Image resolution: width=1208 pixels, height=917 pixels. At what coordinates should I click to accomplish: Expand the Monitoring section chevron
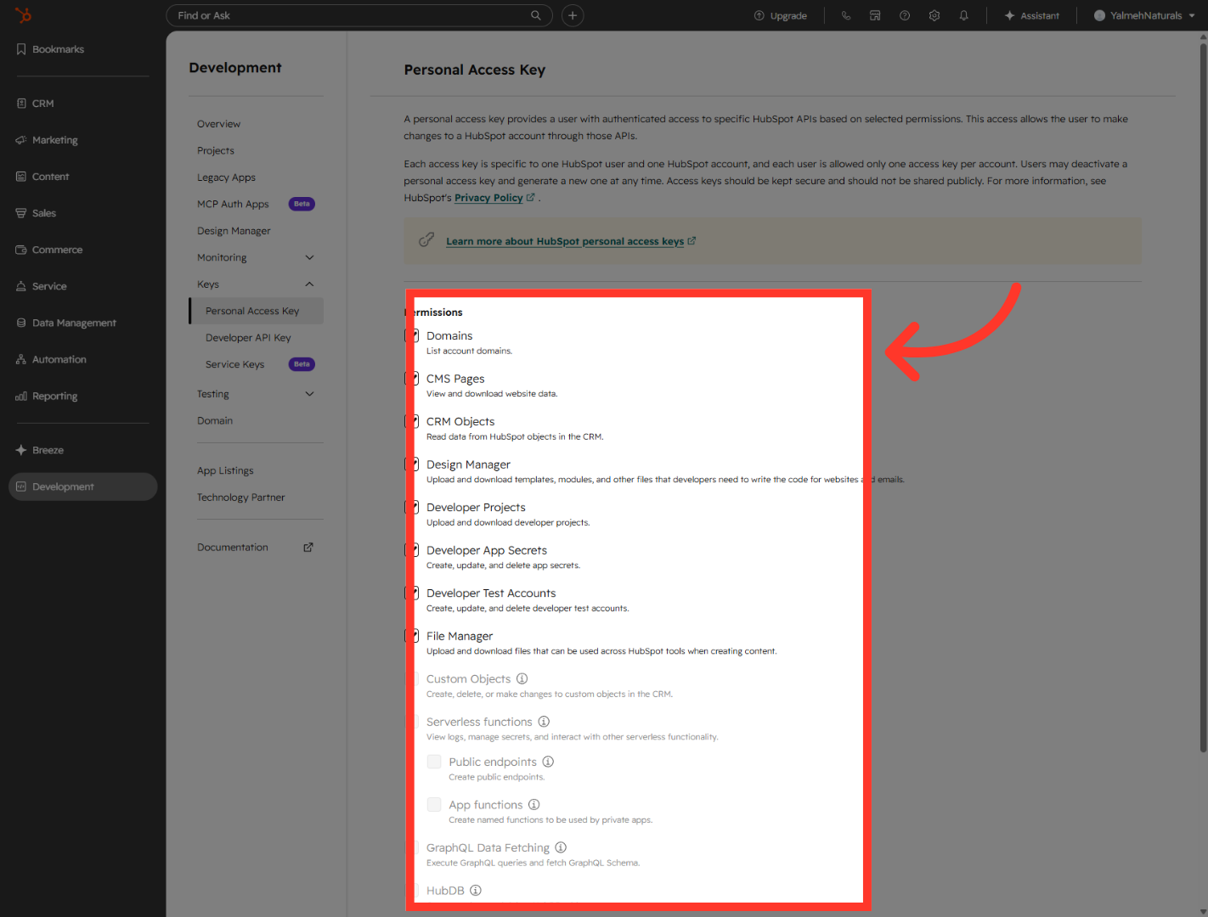(x=309, y=257)
